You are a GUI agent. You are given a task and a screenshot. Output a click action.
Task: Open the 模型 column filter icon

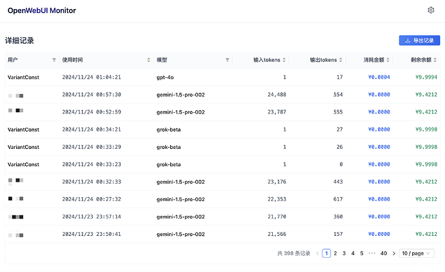pyautogui.click(x=227, y=60)
